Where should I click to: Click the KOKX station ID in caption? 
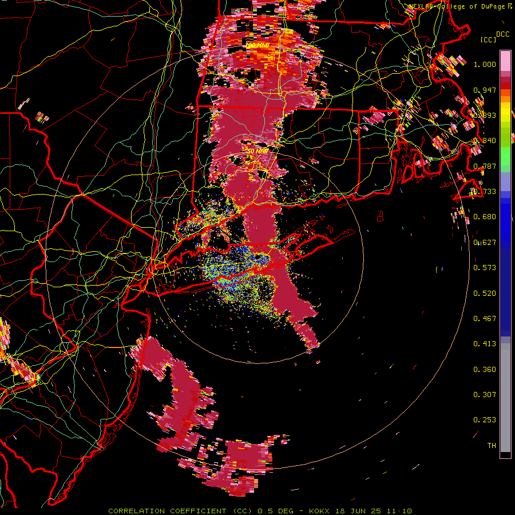point(320,511)
